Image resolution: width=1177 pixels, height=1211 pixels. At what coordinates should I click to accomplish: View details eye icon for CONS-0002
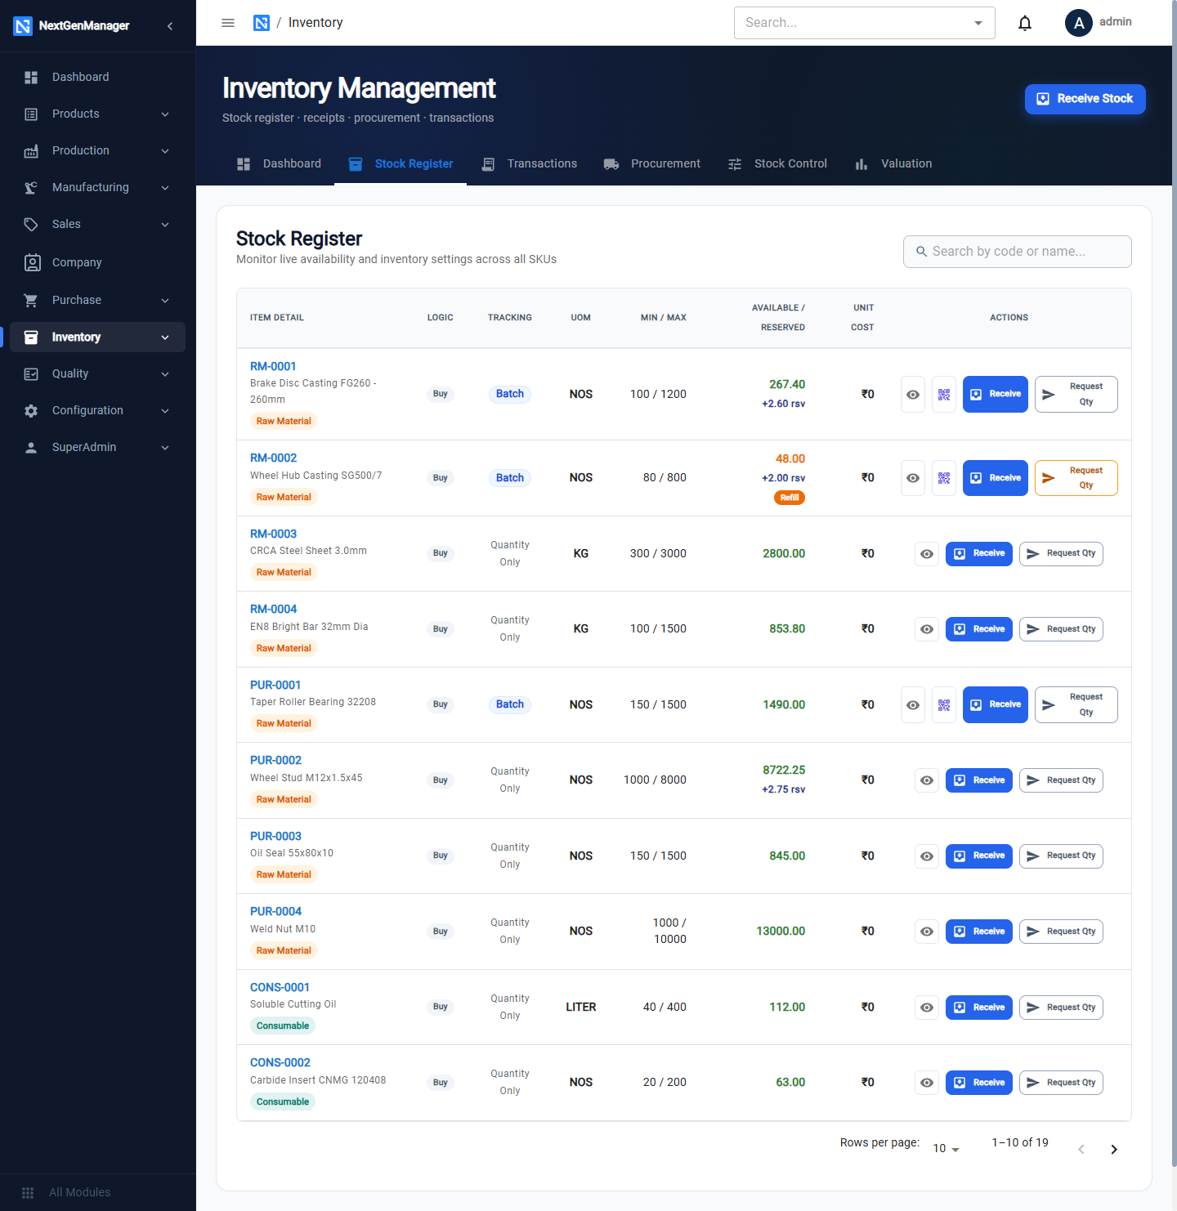point(927,1083)
